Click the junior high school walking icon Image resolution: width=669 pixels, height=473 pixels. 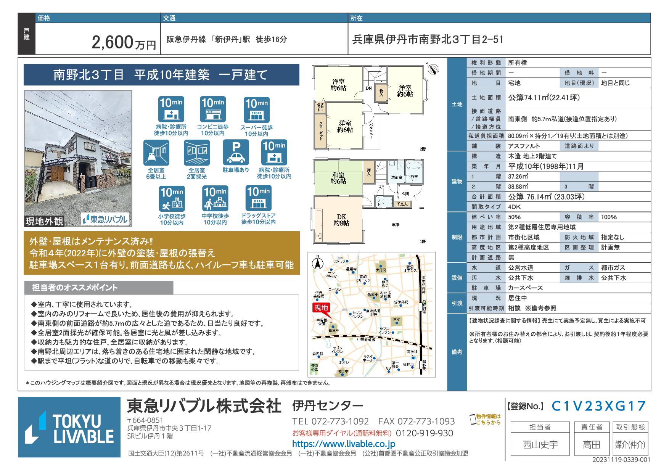[x=215, y=198]
